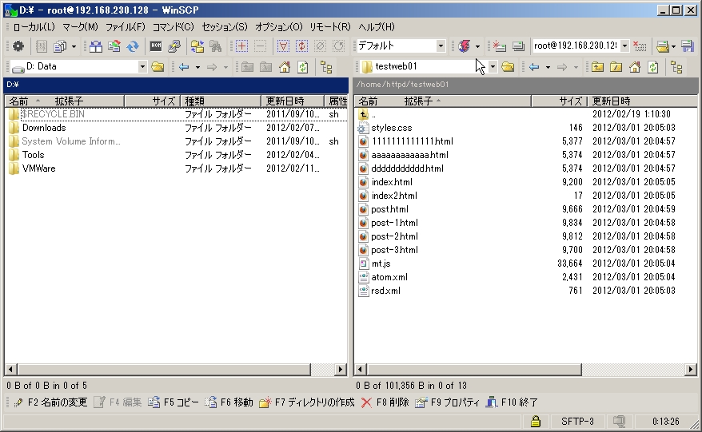Image resolution: width=702 pixels, height=432 pixels.
Task: Open the terminal console icon
Action: coord(156,46)
